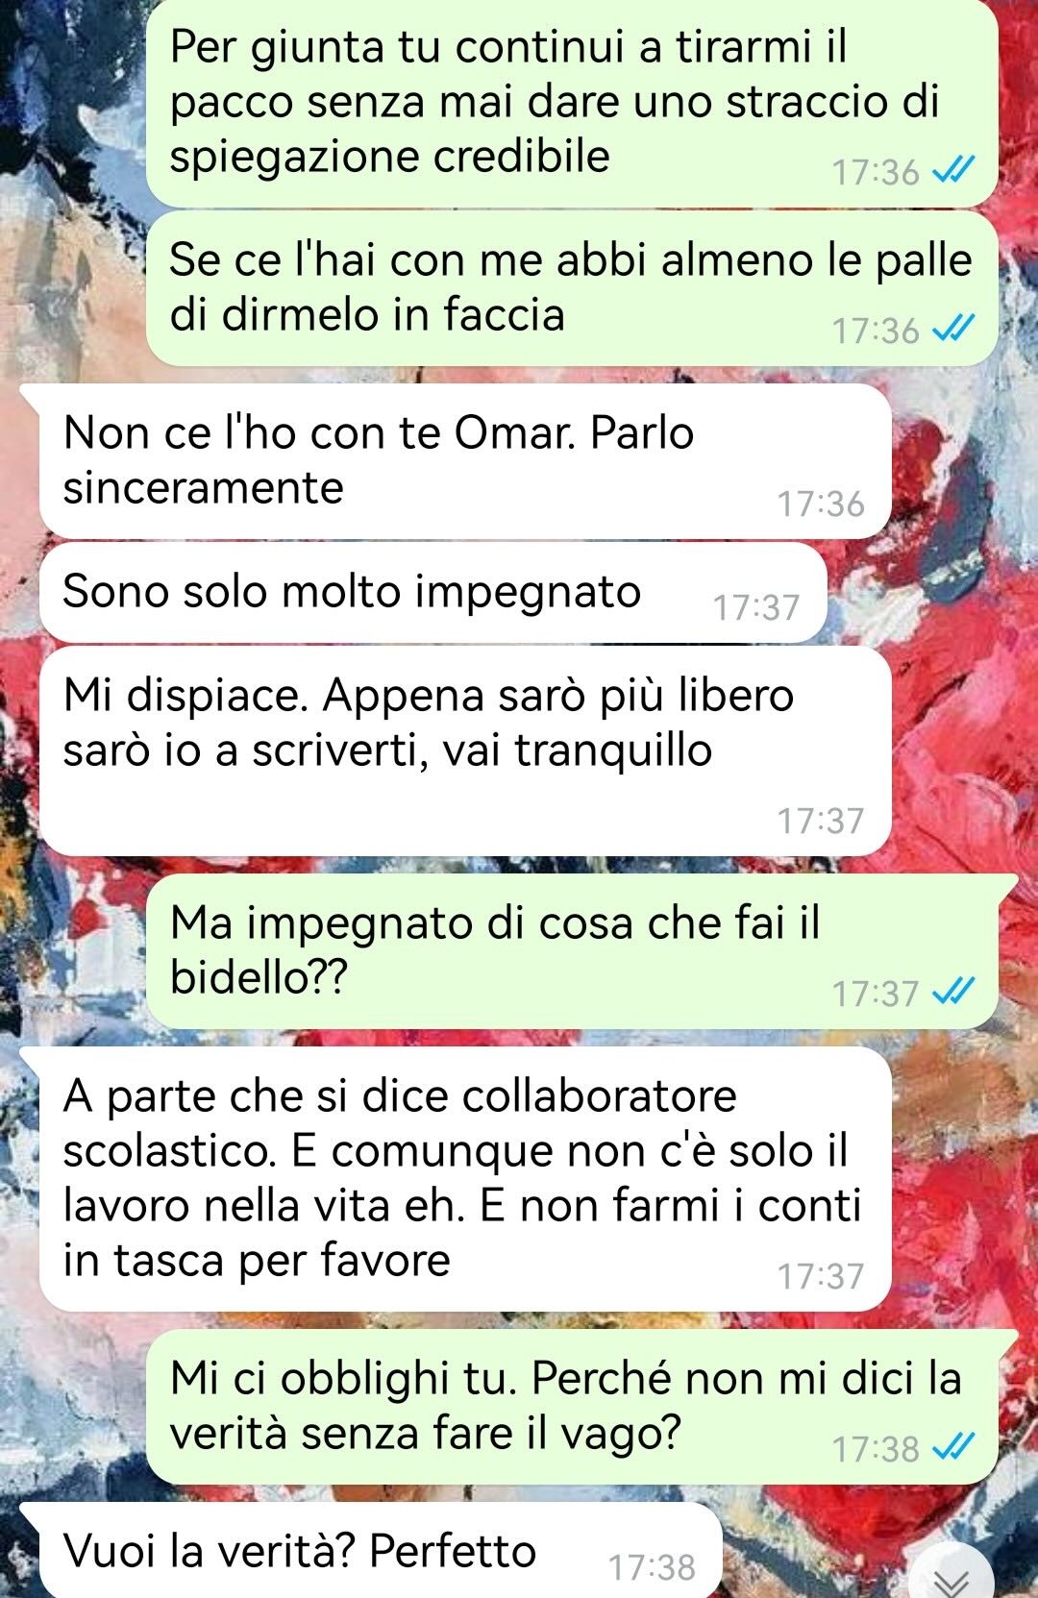
Task: Select the 'Mi ci obblighi tu' message
Action: [572, 1407]
